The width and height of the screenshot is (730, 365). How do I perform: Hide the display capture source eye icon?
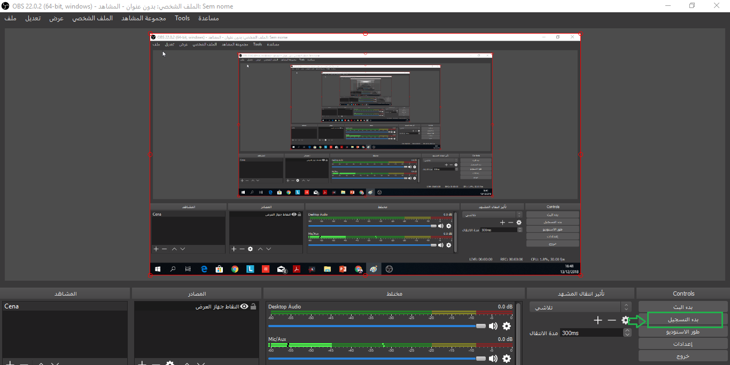pos(244,307)
